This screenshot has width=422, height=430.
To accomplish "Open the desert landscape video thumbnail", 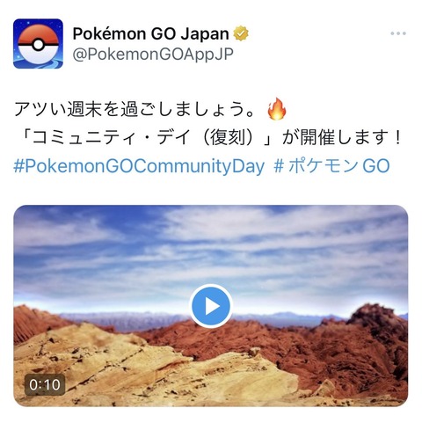I will (x=211, y=306).
